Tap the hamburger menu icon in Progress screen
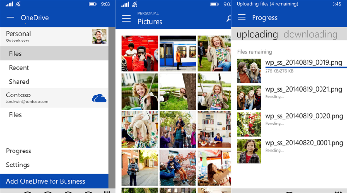 (x=241, y=17)
